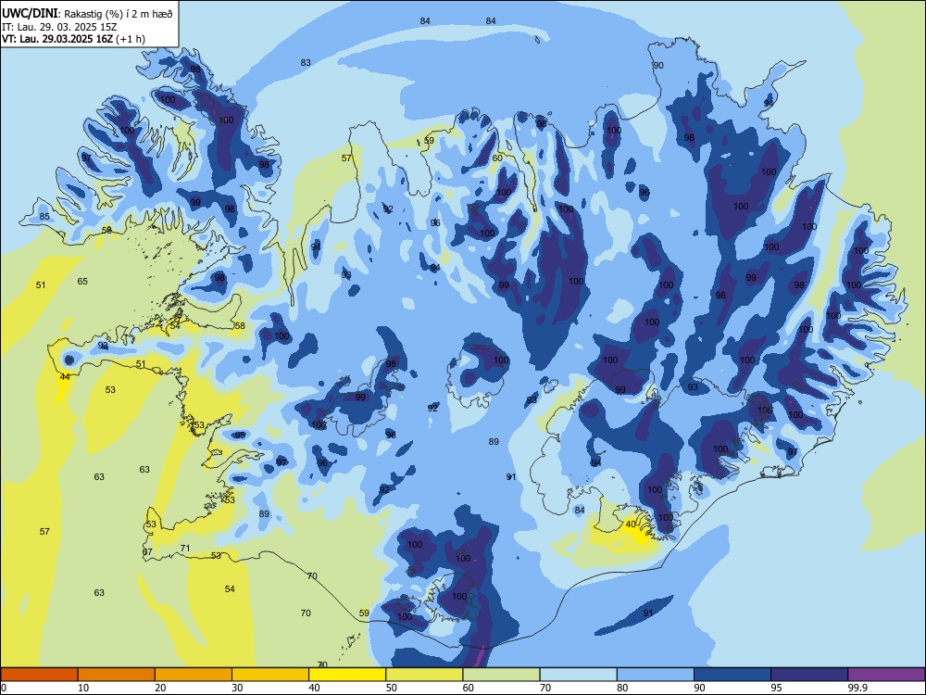Image resolution: width=926 pixels, height=695 pixels.
Task: Click the 40–50 bright yellow legend swatch
Action: point(347,675)
